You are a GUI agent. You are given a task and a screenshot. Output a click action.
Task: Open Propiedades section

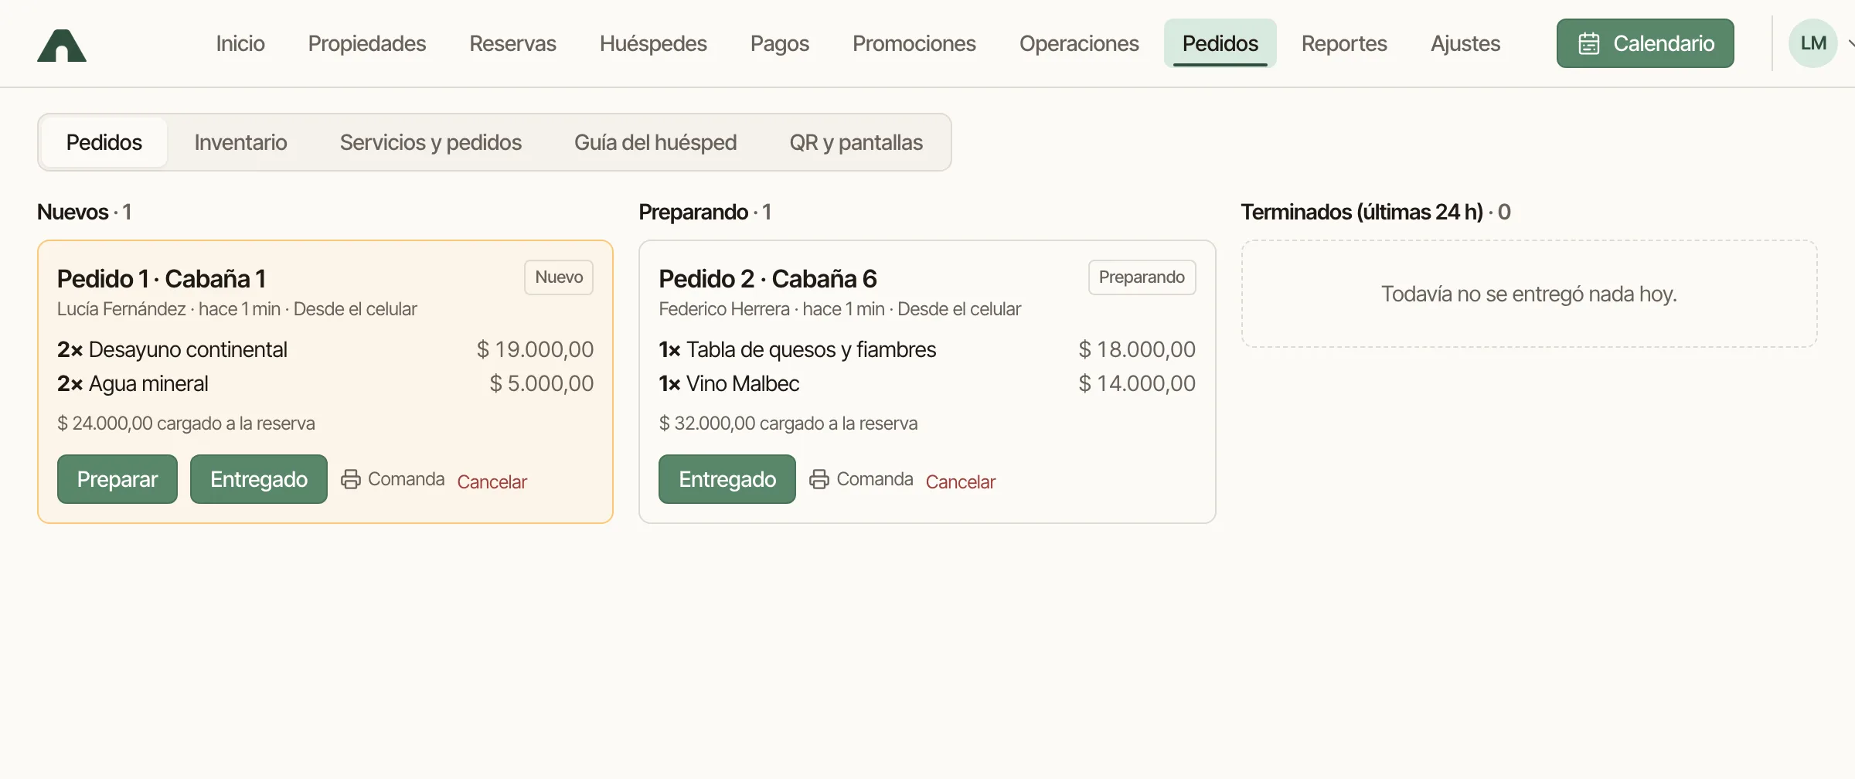click(367, 43)
